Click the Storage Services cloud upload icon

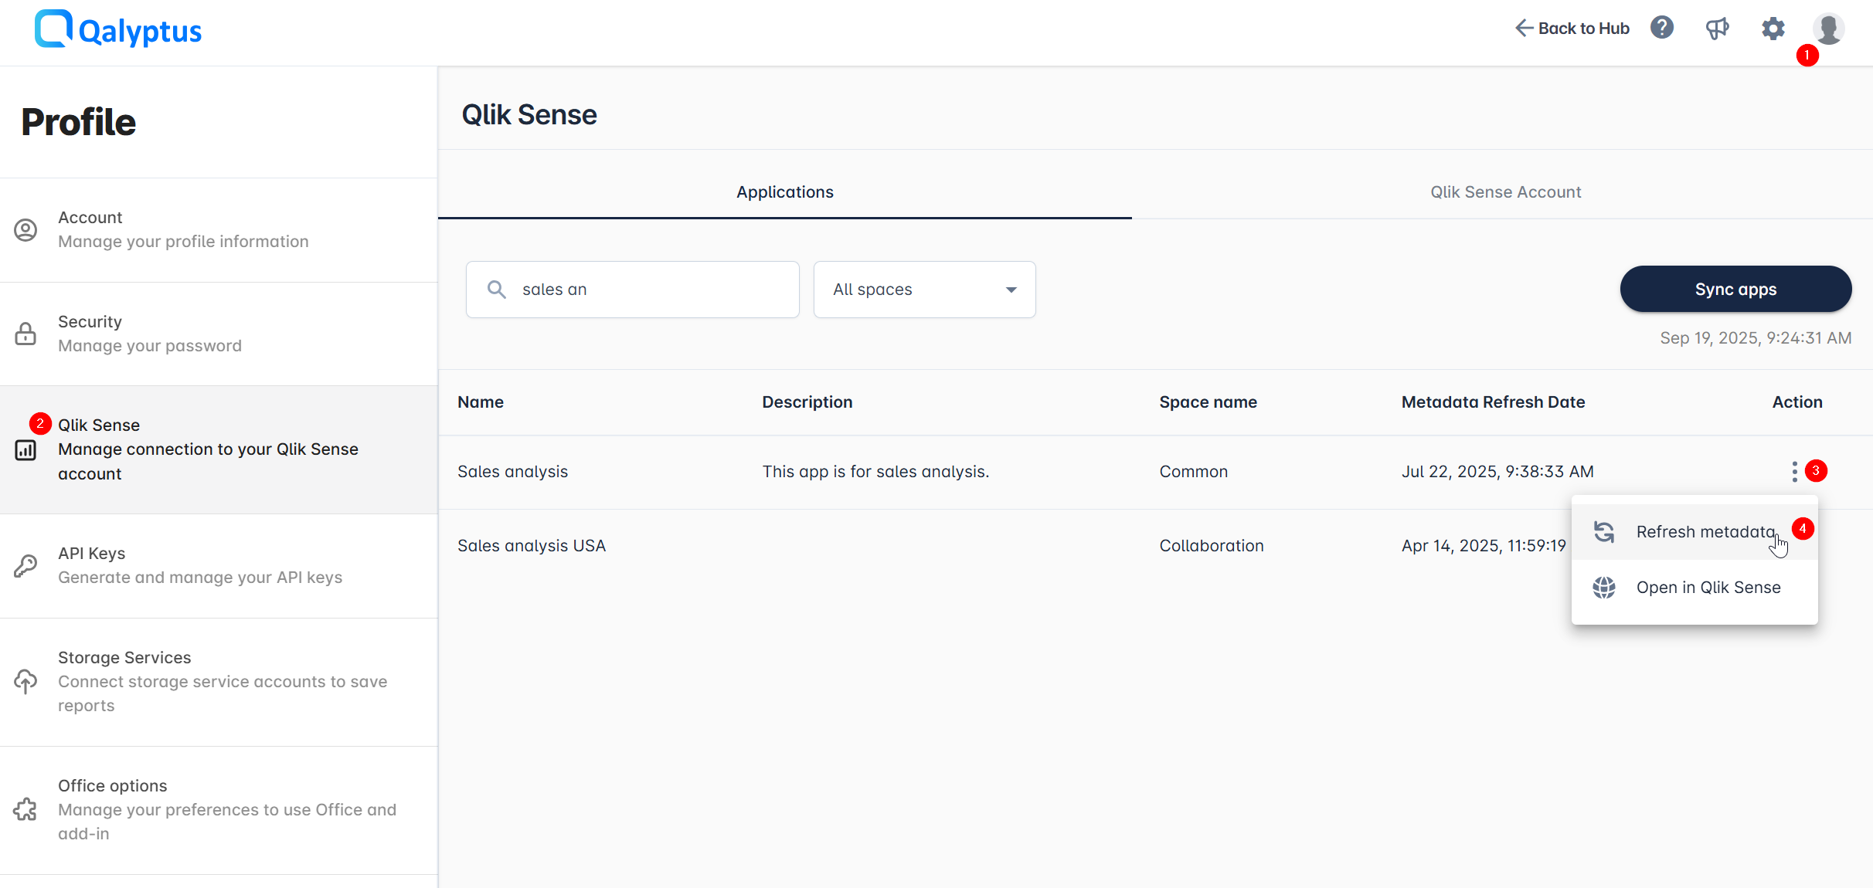pos(25,681)
